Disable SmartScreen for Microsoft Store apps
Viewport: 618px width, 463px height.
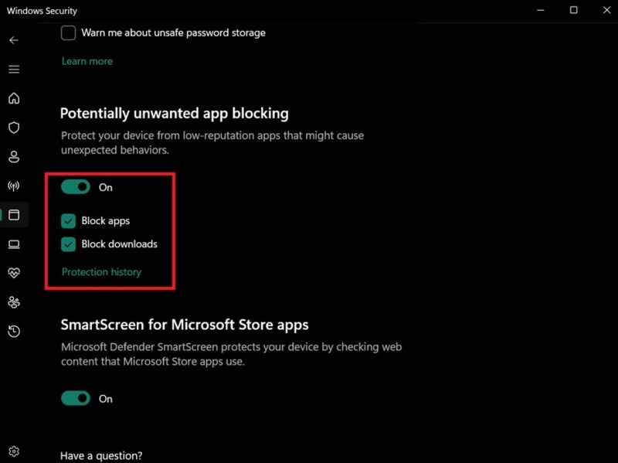point(76,399)
